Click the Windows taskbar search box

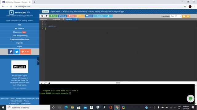[28, 107]
